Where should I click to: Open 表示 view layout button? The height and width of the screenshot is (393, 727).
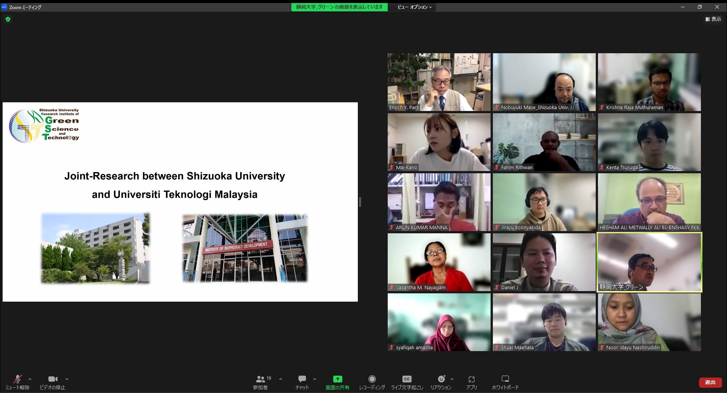click(713, 19)
